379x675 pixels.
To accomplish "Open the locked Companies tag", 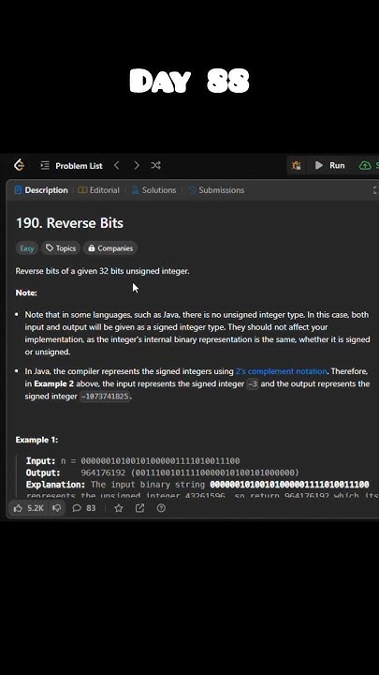I will (x=110, y=247).
